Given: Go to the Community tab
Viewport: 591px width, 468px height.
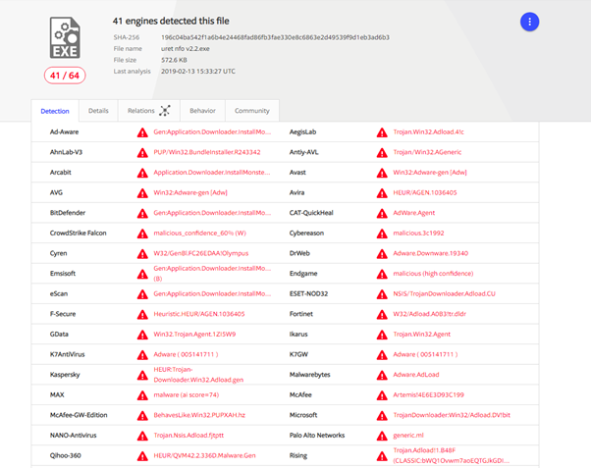Looking at the screenshot, I should 252,111.
